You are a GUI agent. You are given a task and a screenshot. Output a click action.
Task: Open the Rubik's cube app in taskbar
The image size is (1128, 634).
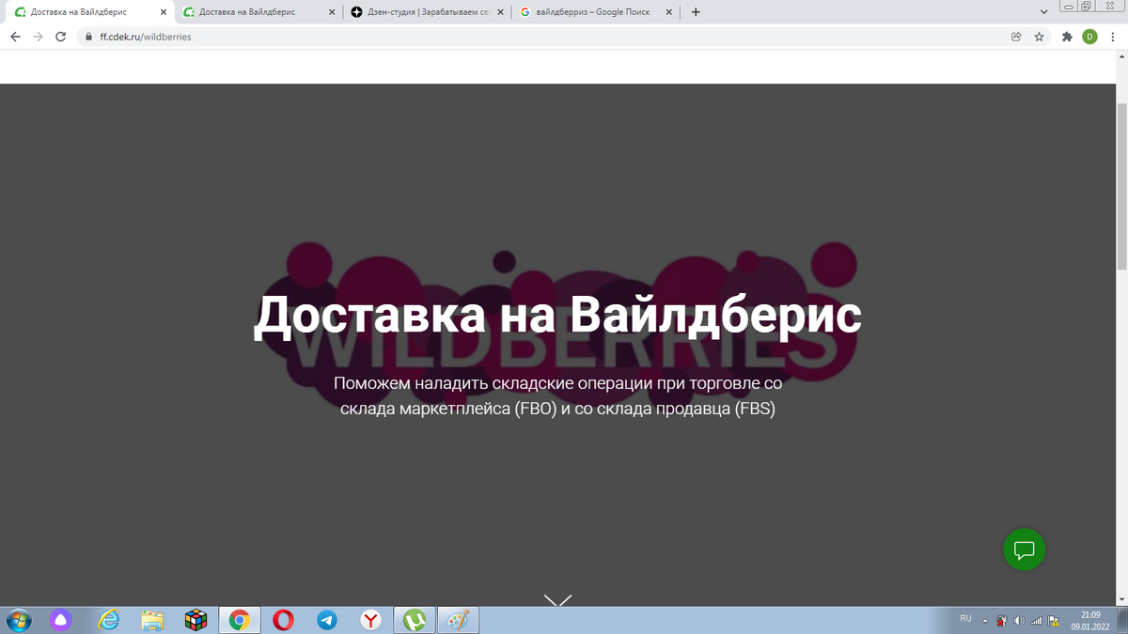196,620
